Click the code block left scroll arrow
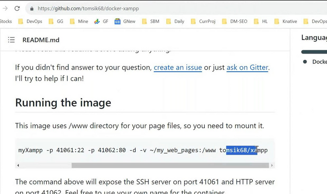Viewport: 327px width, 194px height. (18, 165)
